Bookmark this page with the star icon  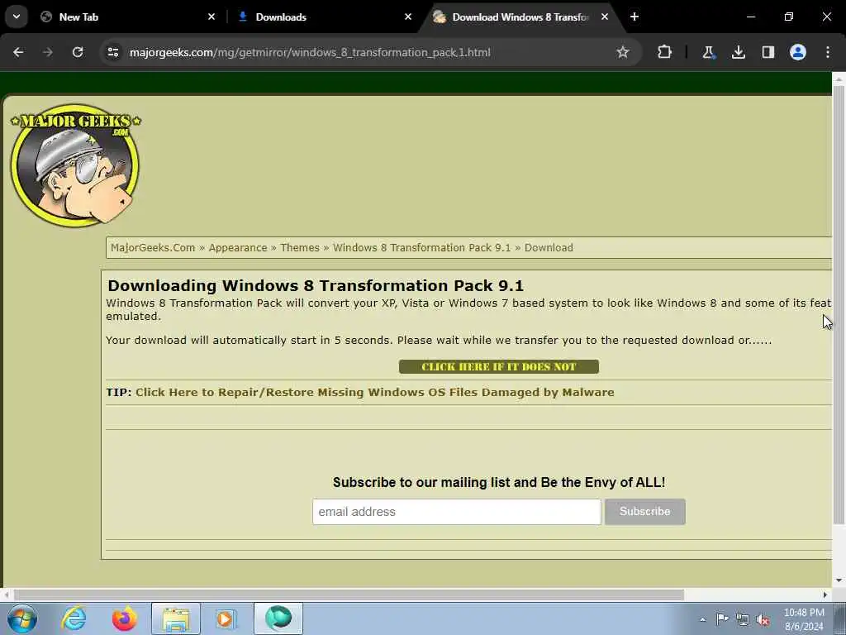(x=623, y=52)
